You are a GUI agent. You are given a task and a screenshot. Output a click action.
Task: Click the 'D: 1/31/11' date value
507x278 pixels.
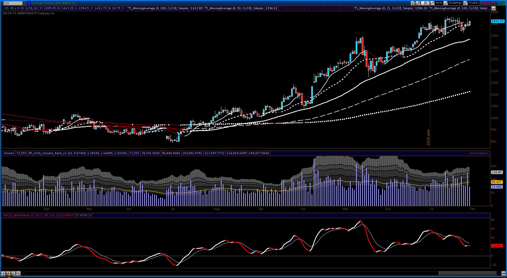30,8
